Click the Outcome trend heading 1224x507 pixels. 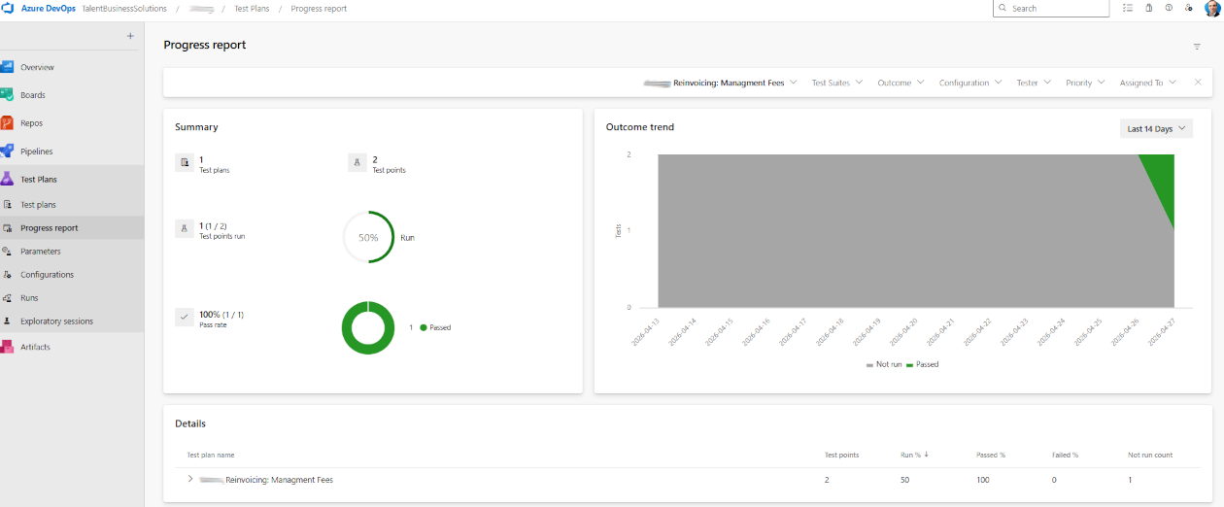[640, 127]
